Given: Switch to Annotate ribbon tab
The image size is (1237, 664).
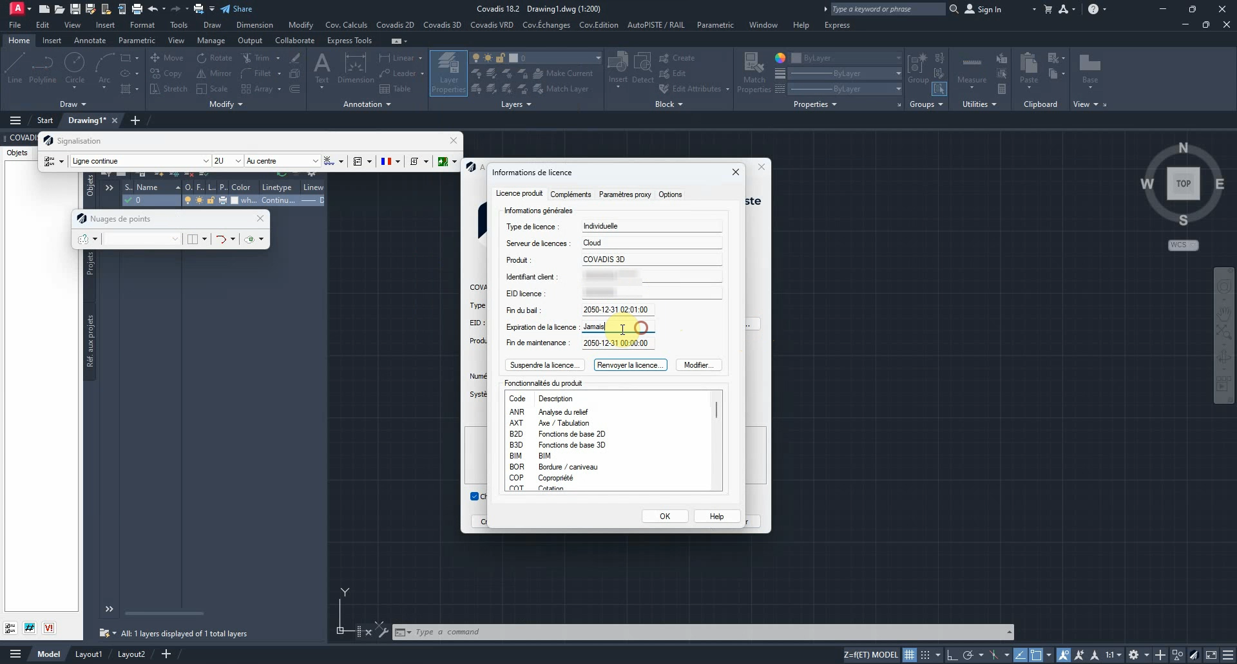Looking at the screenshot, I should pyautogui.click(x=90, y=41).
